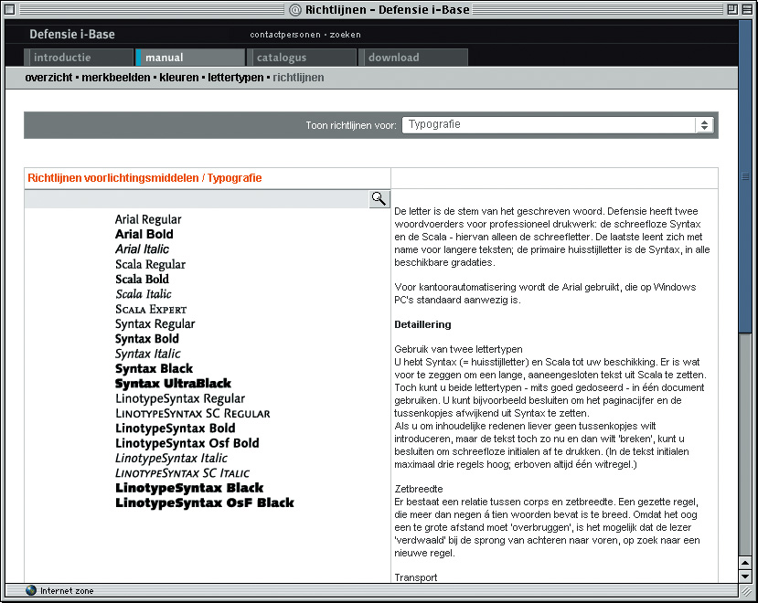Image resolution: width=758 pixels, height=603 pixels.
Task: Click the 'LinotypeSyntax OsF Black' font sample
Action: coord(205,503)
